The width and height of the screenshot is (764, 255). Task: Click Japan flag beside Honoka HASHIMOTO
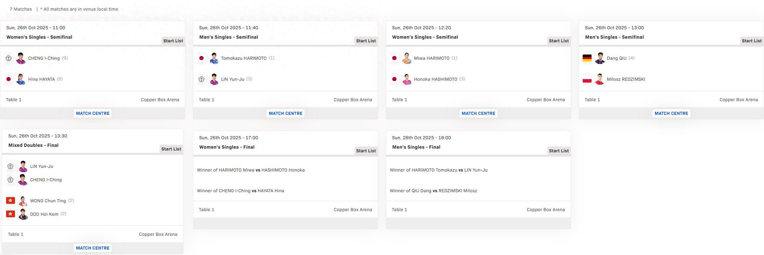point(394,79)
